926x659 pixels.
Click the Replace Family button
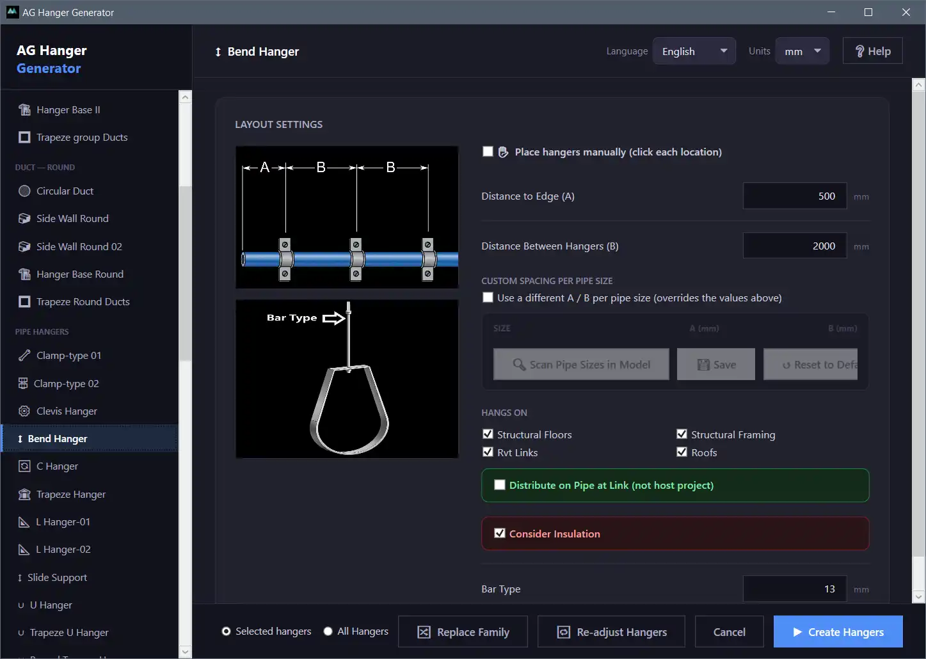463,632
